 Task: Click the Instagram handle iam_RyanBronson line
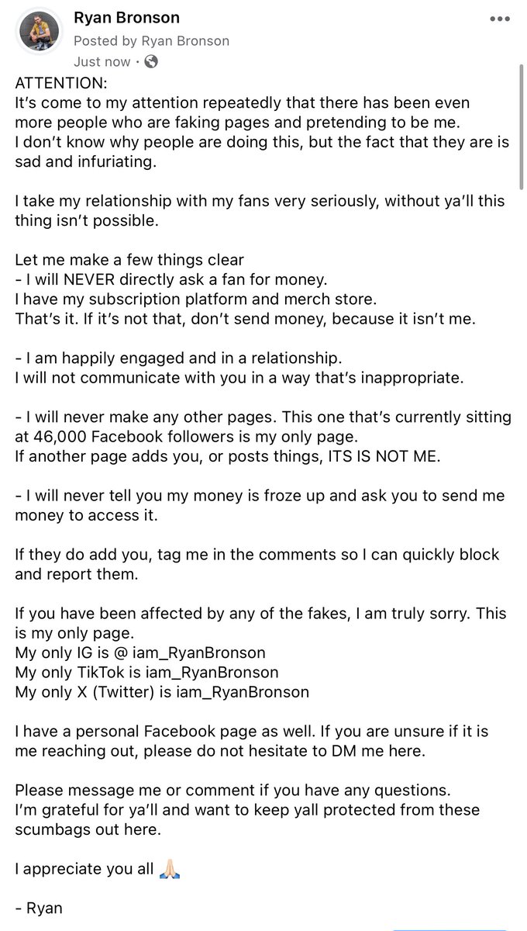tap(140, 652)
